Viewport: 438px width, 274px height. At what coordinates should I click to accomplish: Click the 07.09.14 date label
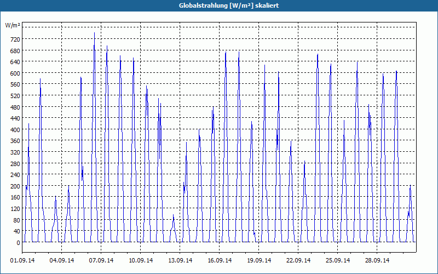pos(101,260)
